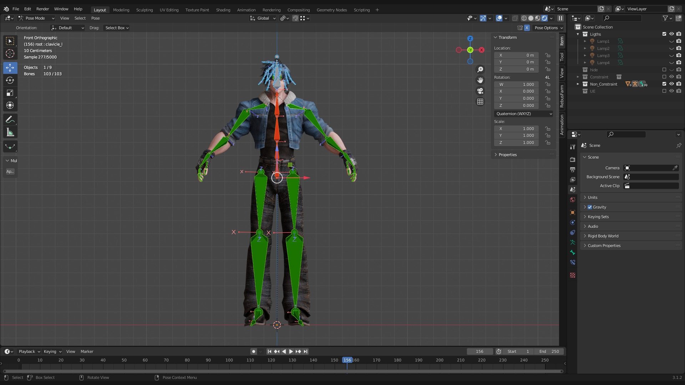Open the Object properties tab
This screenshot has height=385, width=685.
click(573, 212)
